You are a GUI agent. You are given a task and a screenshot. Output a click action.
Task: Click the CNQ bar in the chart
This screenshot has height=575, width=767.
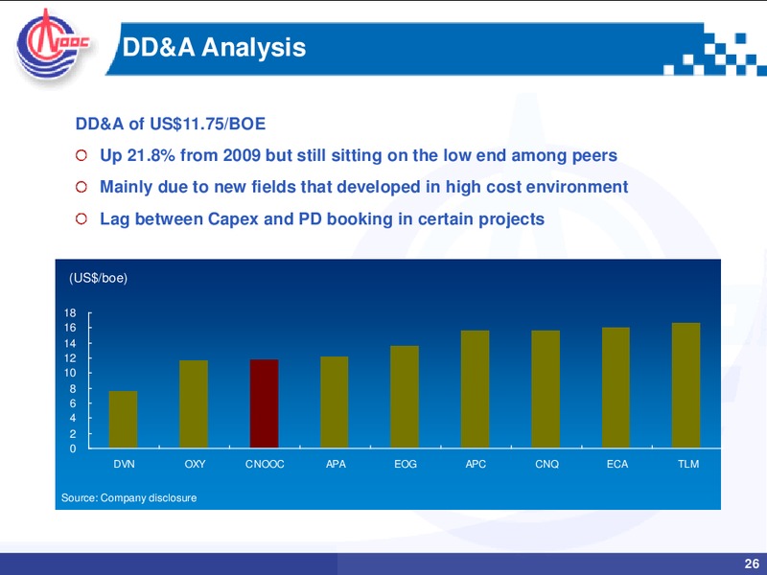546,389
